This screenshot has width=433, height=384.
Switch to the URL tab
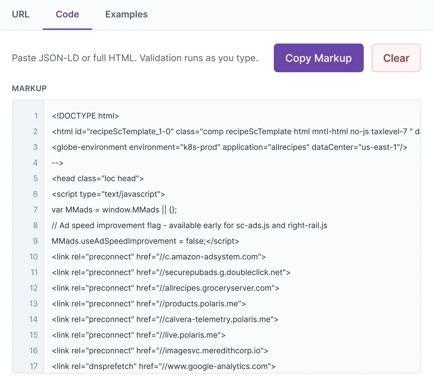(x=21, y=14)
